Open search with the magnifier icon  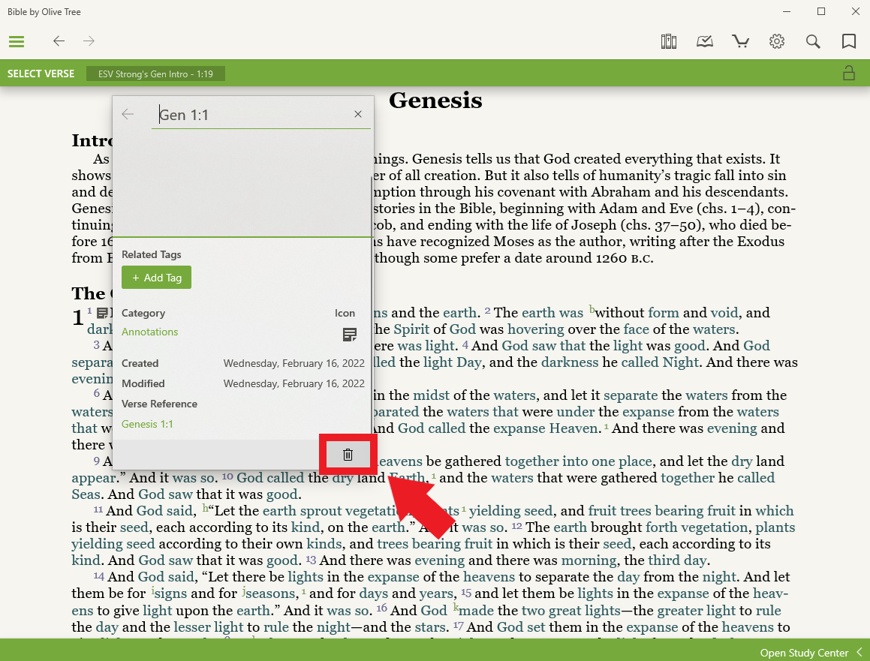(x=813, y=41)
